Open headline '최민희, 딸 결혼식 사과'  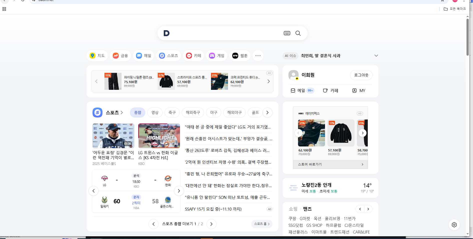320,56
